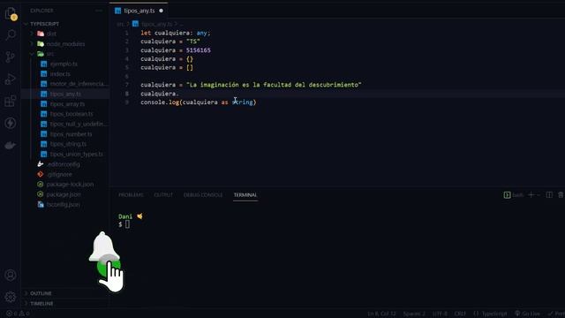
Task: Expand the node_modules folder
Action: [x=65, y=44]
